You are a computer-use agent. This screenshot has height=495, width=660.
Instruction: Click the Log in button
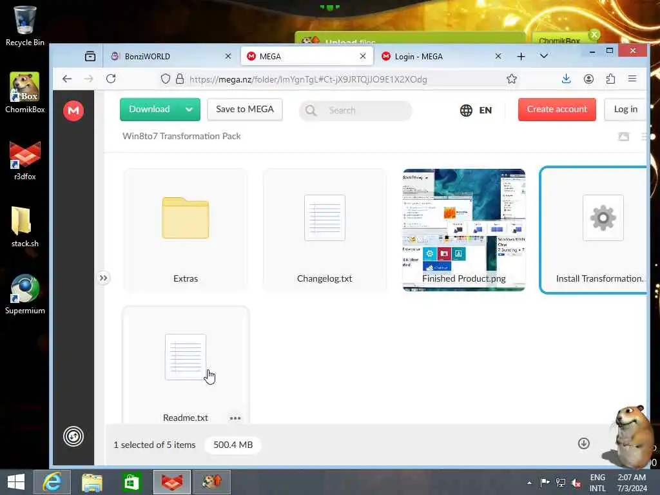[x=625, y=110]
